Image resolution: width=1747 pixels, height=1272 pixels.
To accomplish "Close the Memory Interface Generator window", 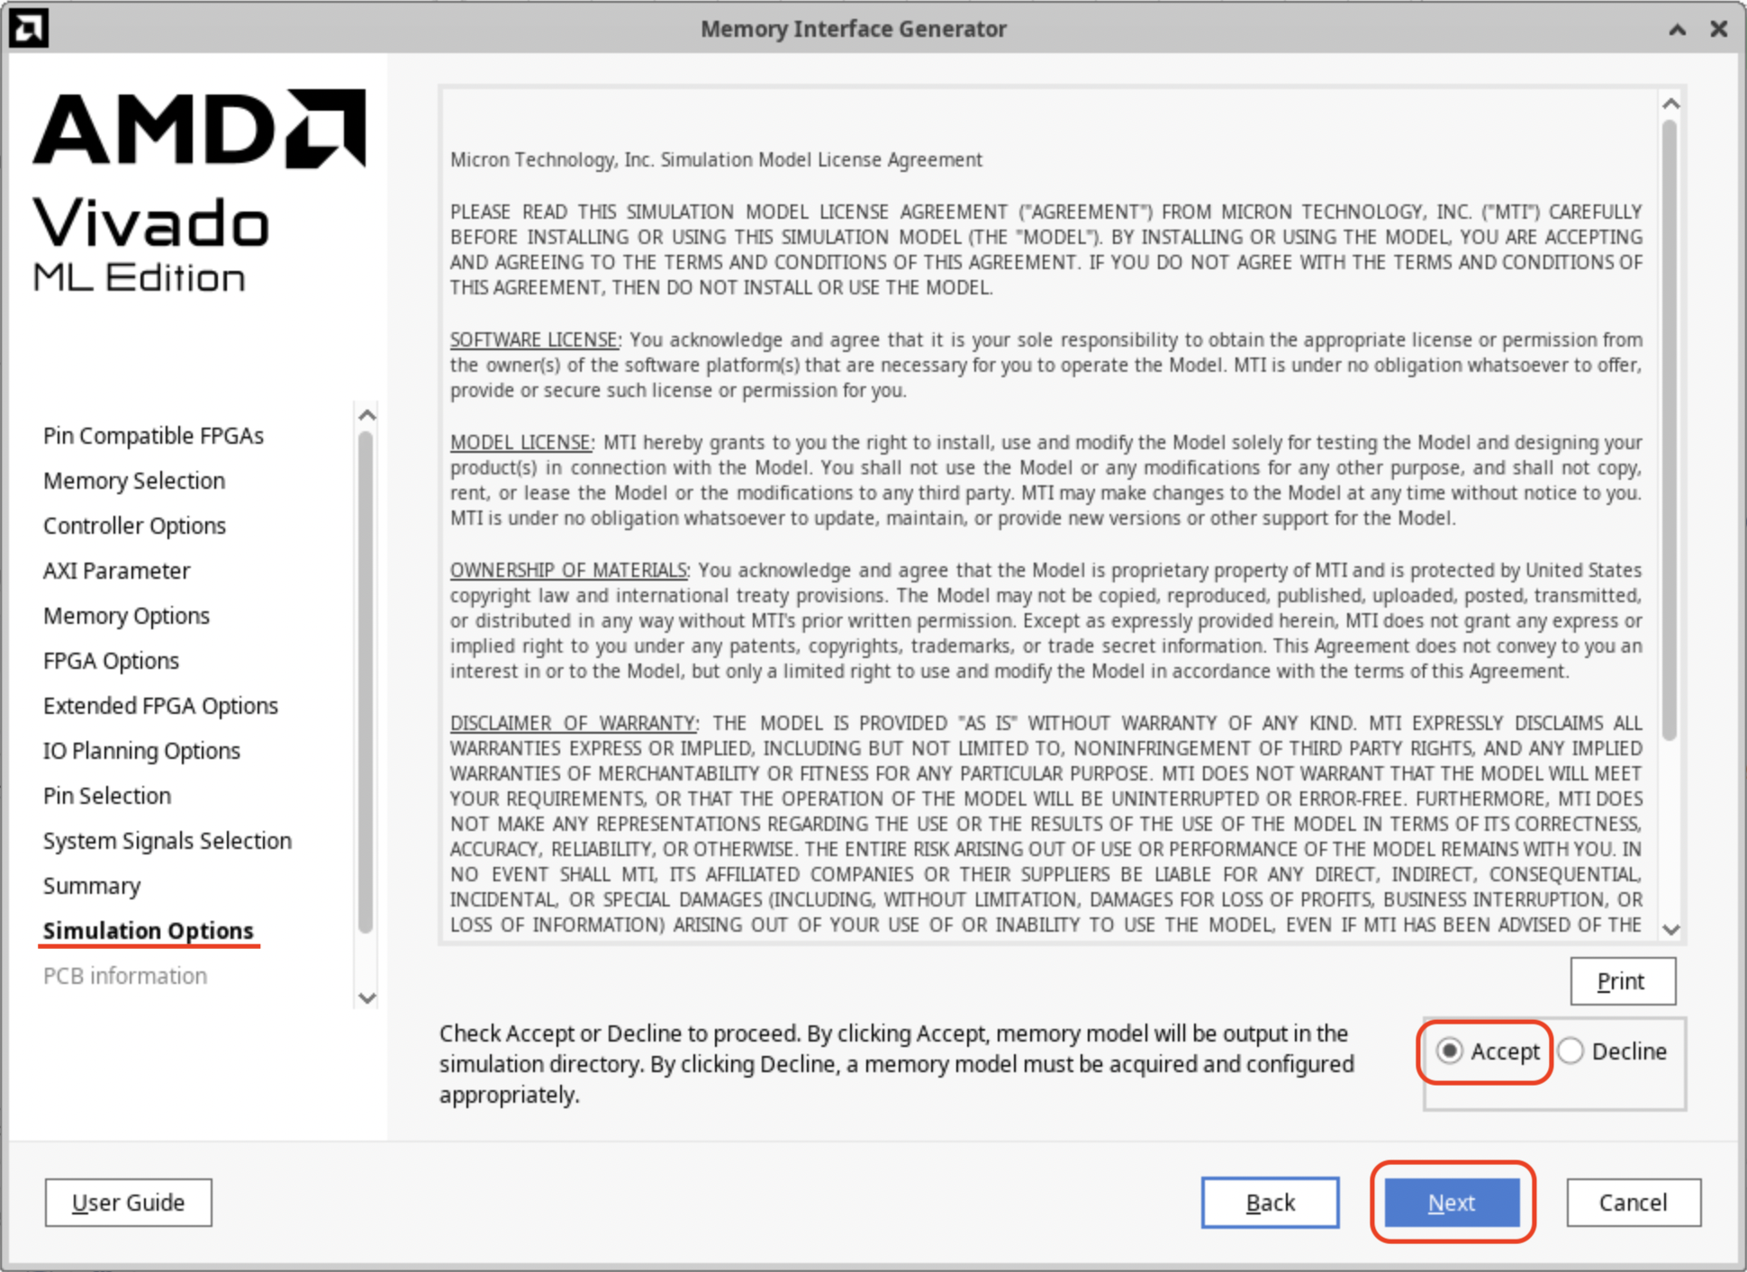I will point(1718,29).
